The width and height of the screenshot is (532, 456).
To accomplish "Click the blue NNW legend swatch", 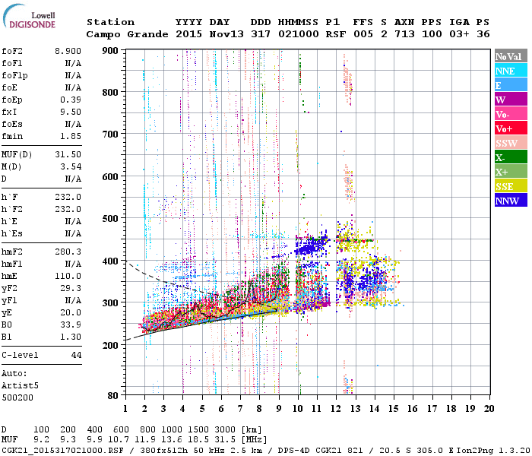I will pyautogui.click(x=511, y=201).
